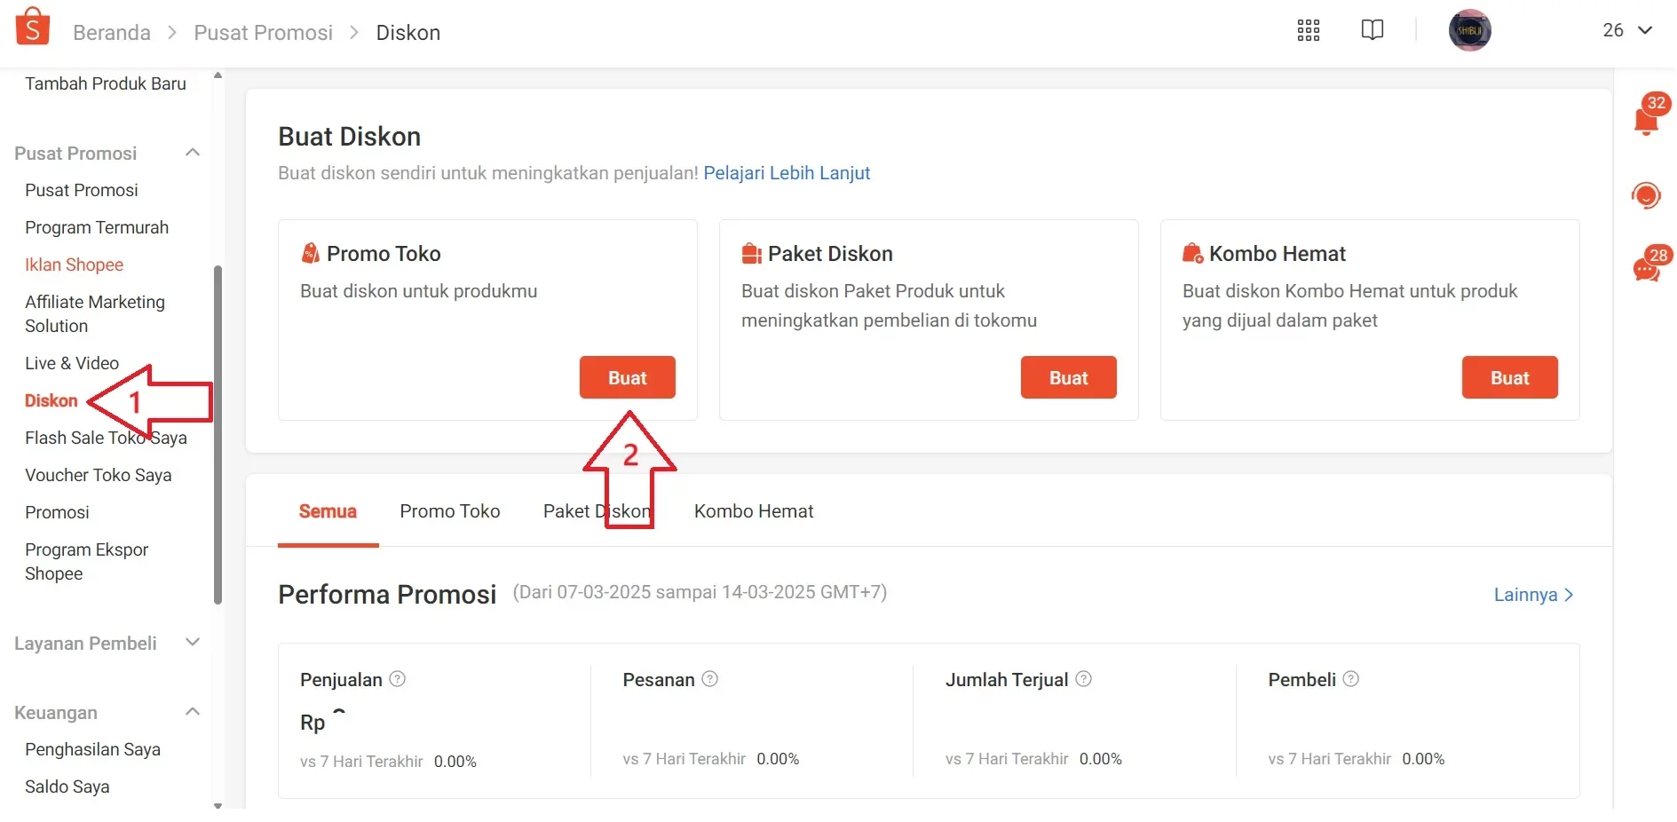Open the app grid menu icon

(1309, 30)
